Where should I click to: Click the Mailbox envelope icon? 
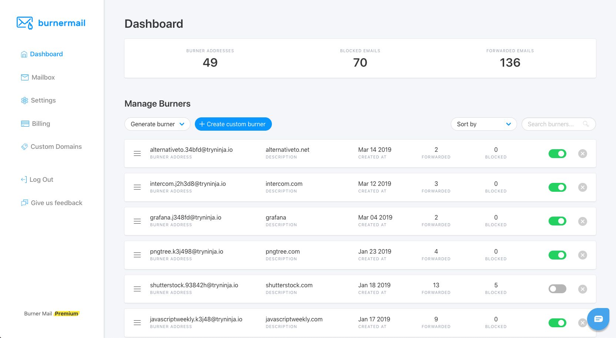pos(25,77)
